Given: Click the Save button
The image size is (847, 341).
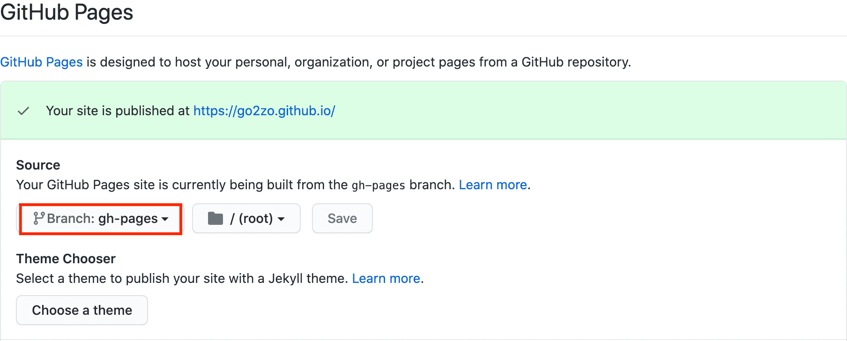Looking at the screenshot, I should [x=342, y=219].
